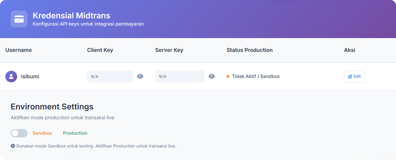Click the Client Key column header
Screen dimensions: 396x160
click(100, 50)
